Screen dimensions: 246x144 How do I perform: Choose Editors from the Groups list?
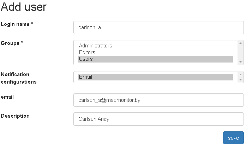[x=87, y=52]
